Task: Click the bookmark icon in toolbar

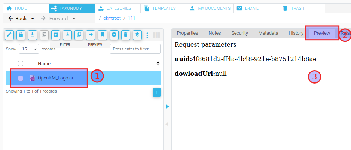Action: (x=102, y=35)
